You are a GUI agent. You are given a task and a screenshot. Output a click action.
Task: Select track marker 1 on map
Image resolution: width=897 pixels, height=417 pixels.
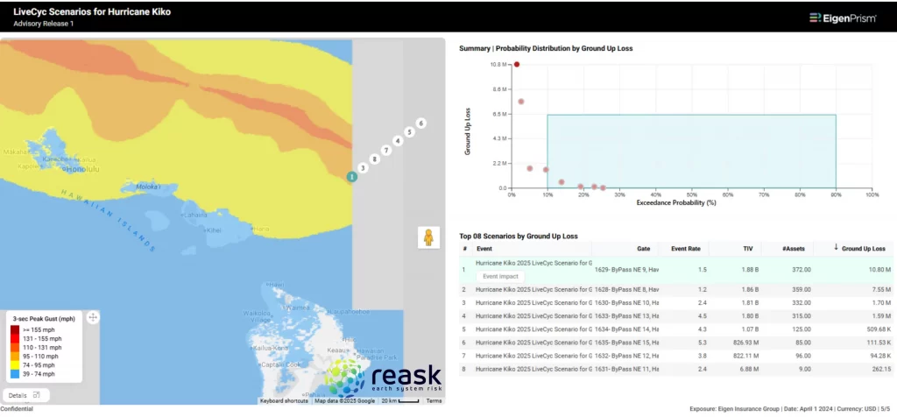352,177
